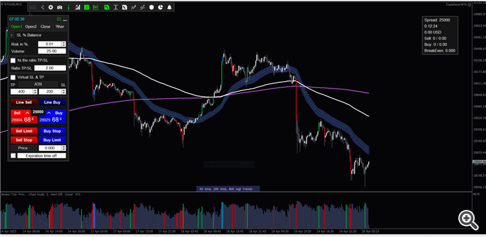Click the solid green square icon

click(x=86, y=7)
